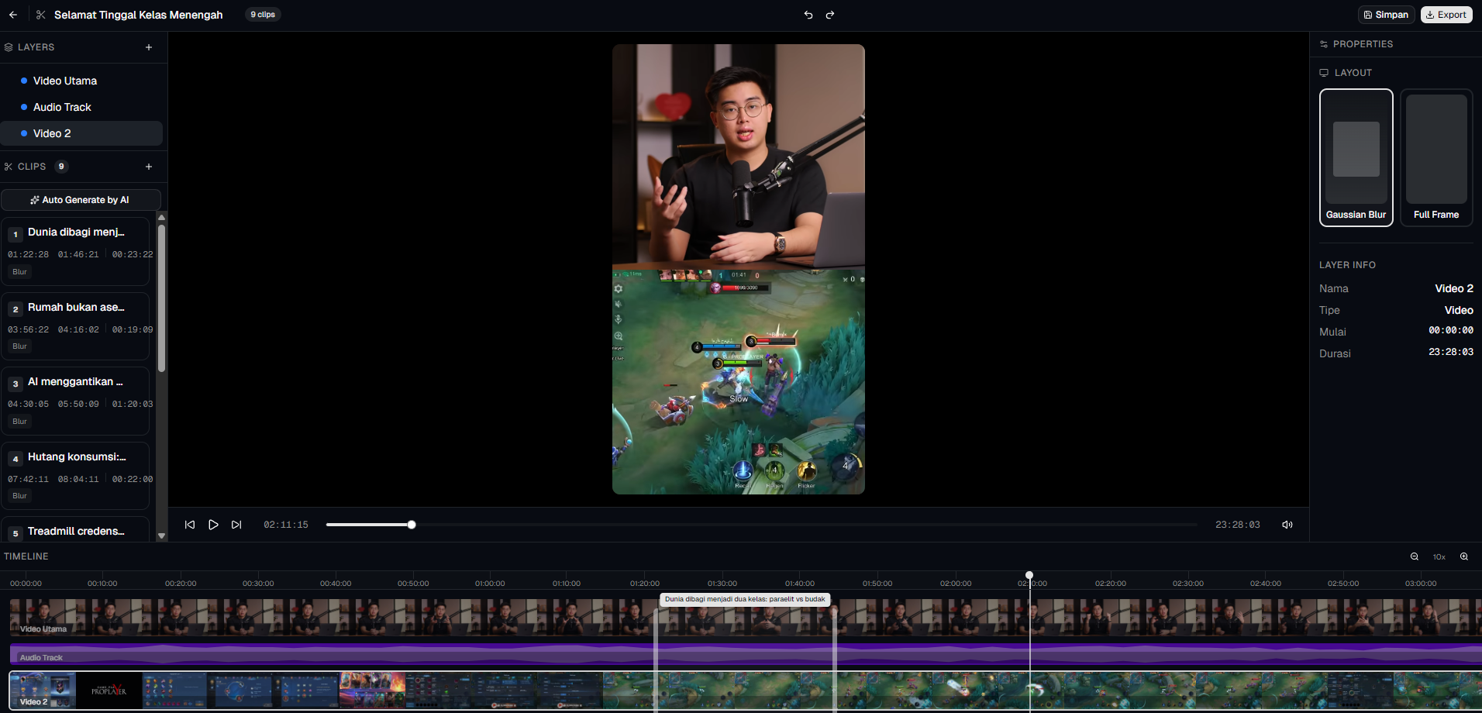This screenshot has height=713, width=1482.
Task: Choose Full Frame layout
Action: 1436,157
